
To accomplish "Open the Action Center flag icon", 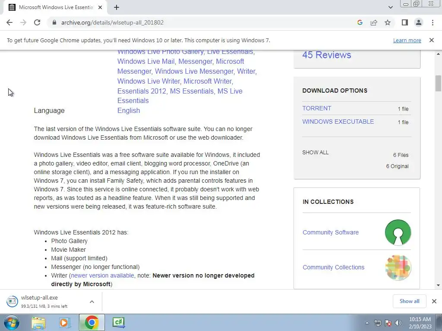I will pos(388,323).
